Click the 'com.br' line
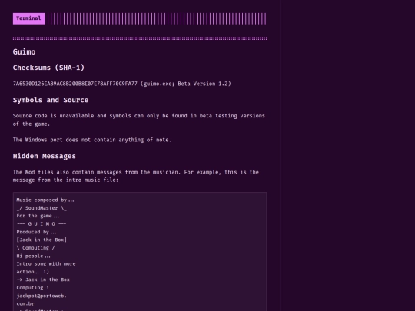This screenshot has height=311, width=415. [25, 304]
